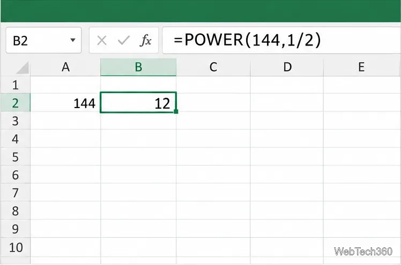Select row 8 header
Image resolution: width=401 pixels, height=265 pixels.
(16, 210)
